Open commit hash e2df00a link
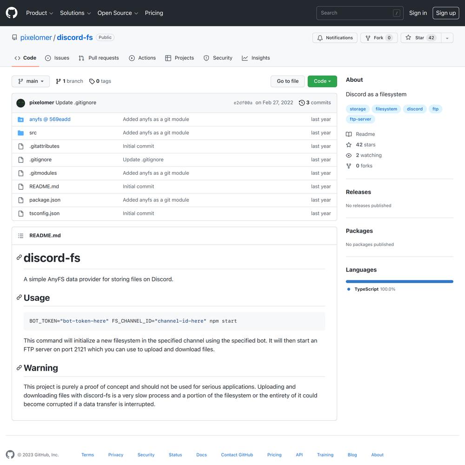465x465 pixels. point(243,103)
